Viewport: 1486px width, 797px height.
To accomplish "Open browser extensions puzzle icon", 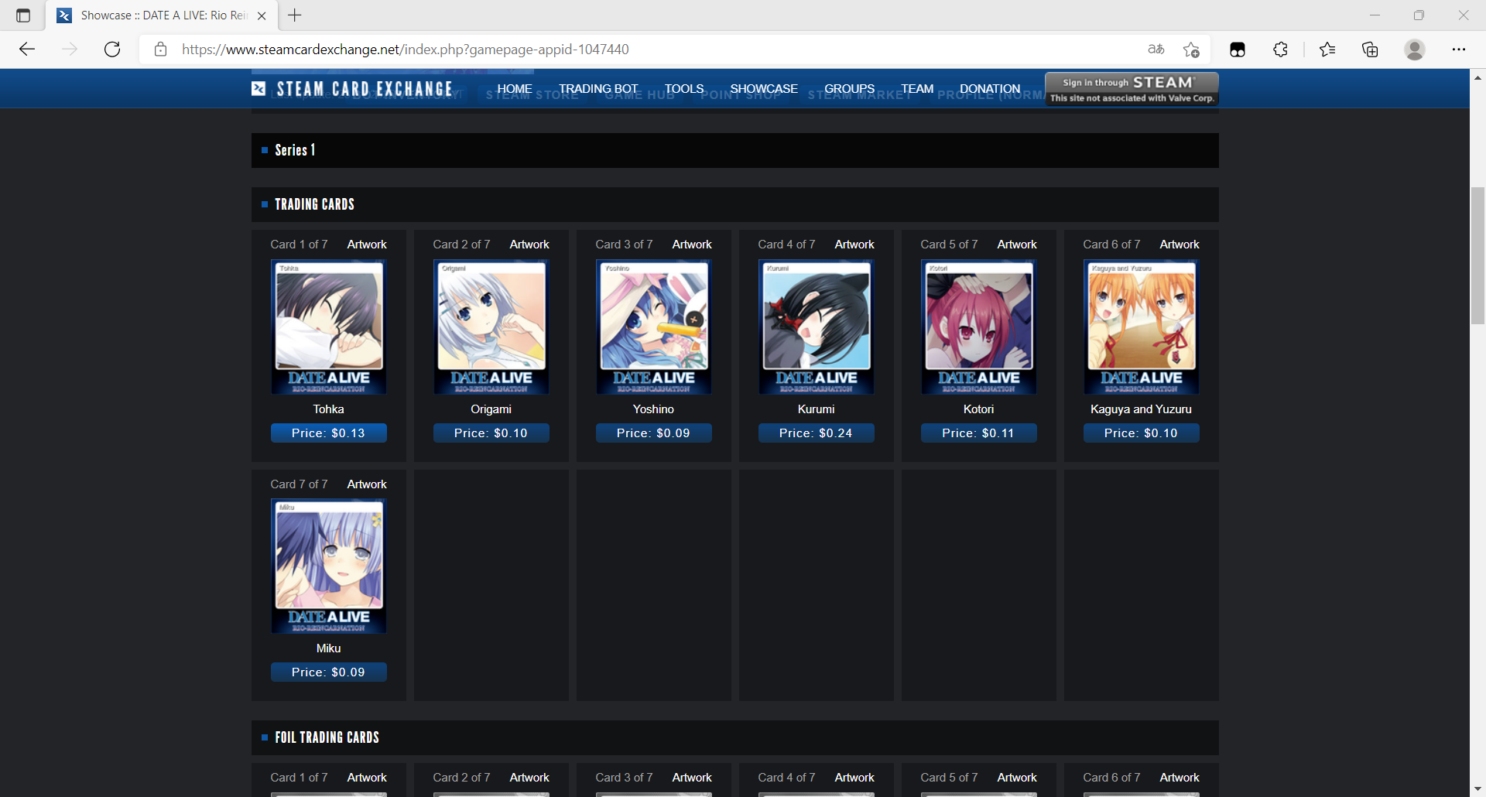I will pyautogui.click(x=1281, y=50).
